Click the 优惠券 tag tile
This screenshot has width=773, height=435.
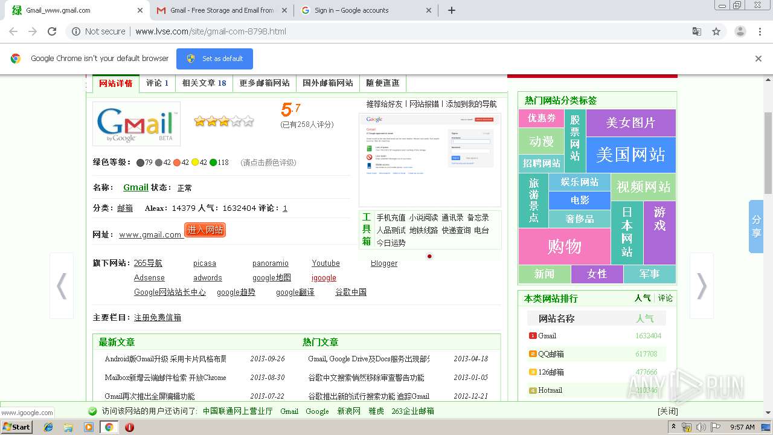click(x=541, y=118)
